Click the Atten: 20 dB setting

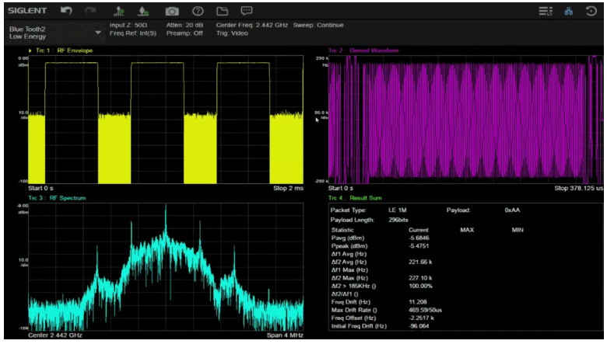click(x=184, y=25)
